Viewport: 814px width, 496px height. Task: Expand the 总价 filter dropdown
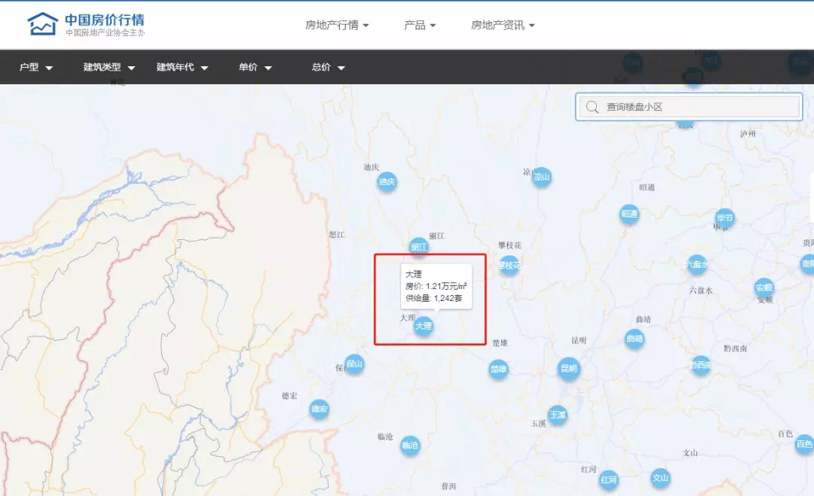point(329,68)
